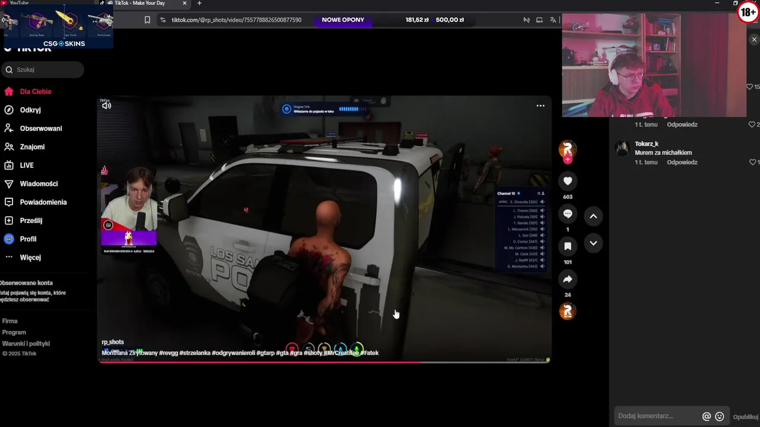Follow rp_shots with the red plus badge
760x427 pixels.
click(568, 159)
